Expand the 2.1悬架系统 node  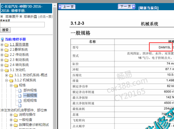tap(2, 50)
